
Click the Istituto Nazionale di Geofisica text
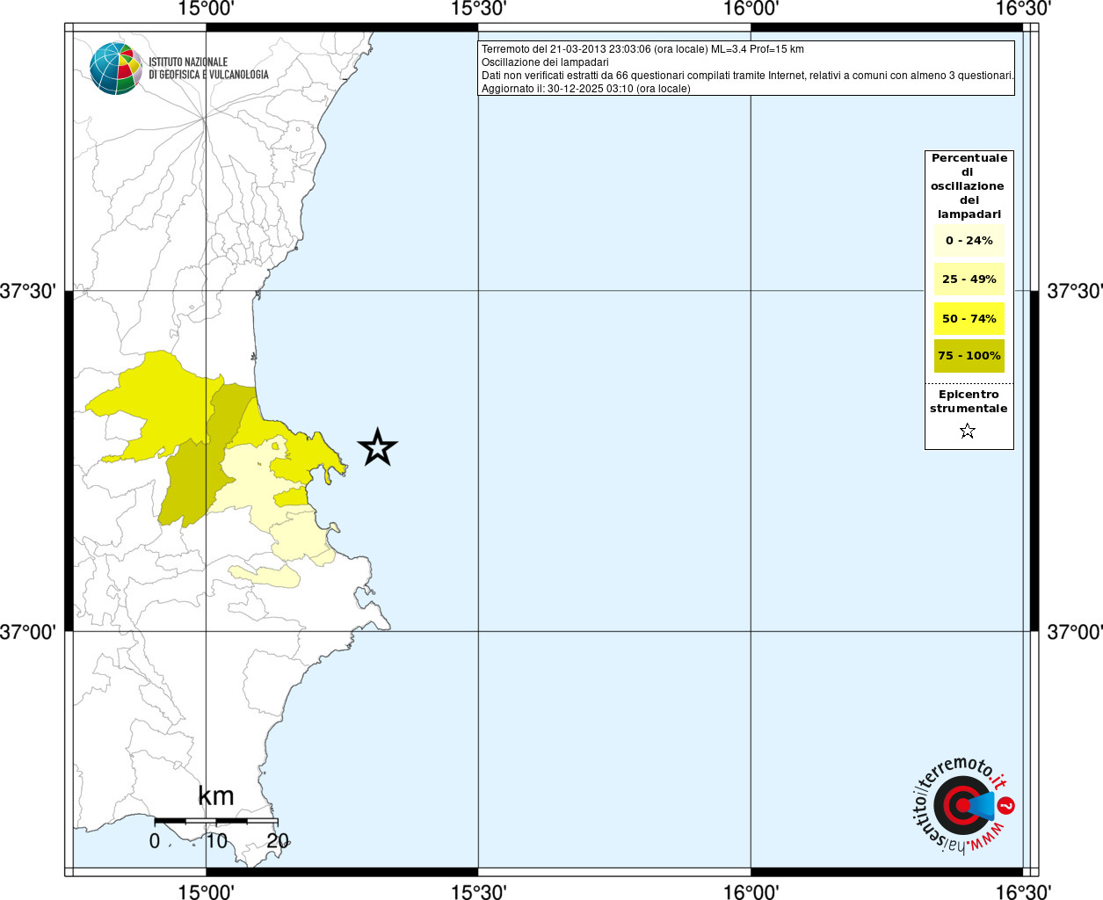click(x=208, y=69)
